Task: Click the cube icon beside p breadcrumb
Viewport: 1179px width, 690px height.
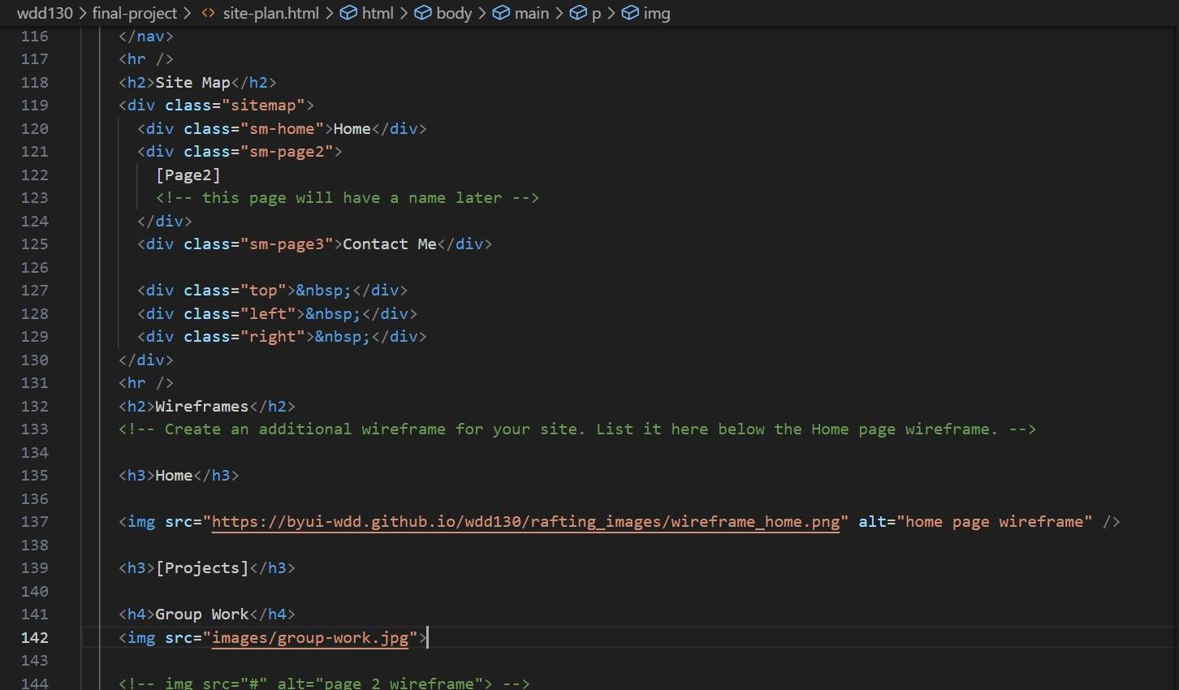Action: click(x=578, y=13)
